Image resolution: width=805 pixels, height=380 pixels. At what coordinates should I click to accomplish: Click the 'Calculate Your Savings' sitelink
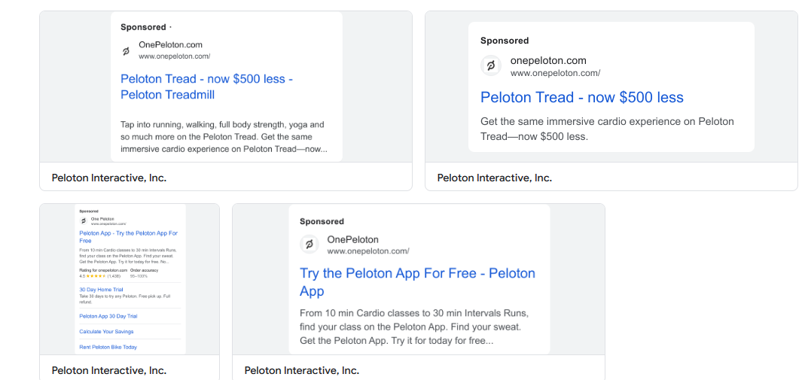tap(105, 331)
